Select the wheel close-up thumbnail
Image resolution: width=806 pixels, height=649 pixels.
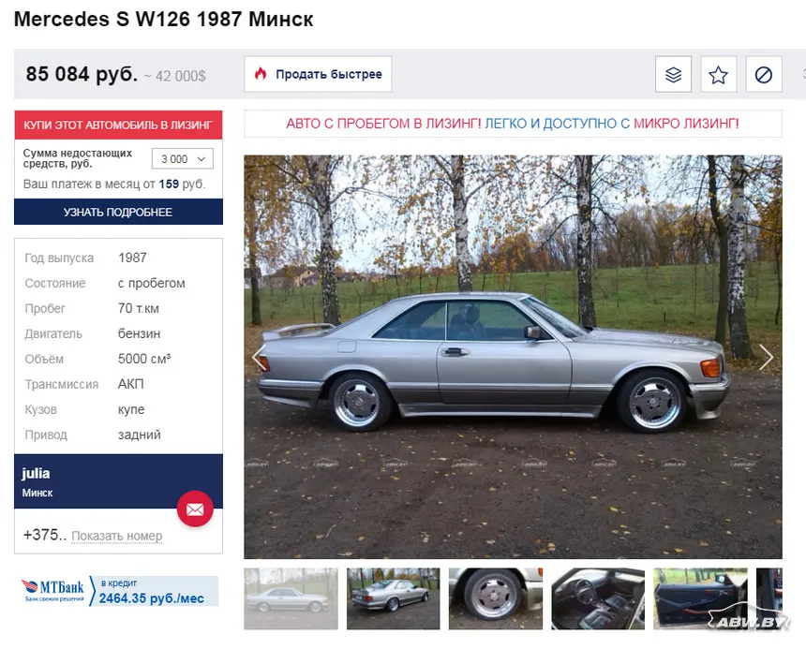coord(496,598)
